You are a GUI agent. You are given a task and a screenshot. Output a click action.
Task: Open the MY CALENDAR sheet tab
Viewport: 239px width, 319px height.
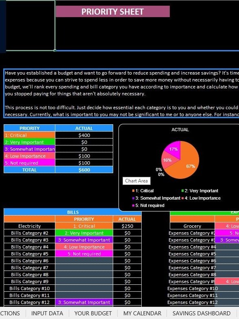pos(142,313)
